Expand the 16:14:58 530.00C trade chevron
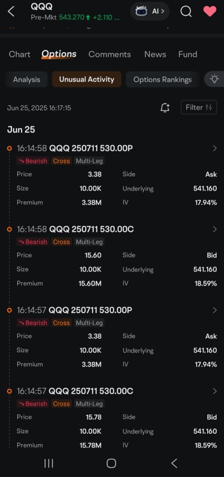 [215, 229]
